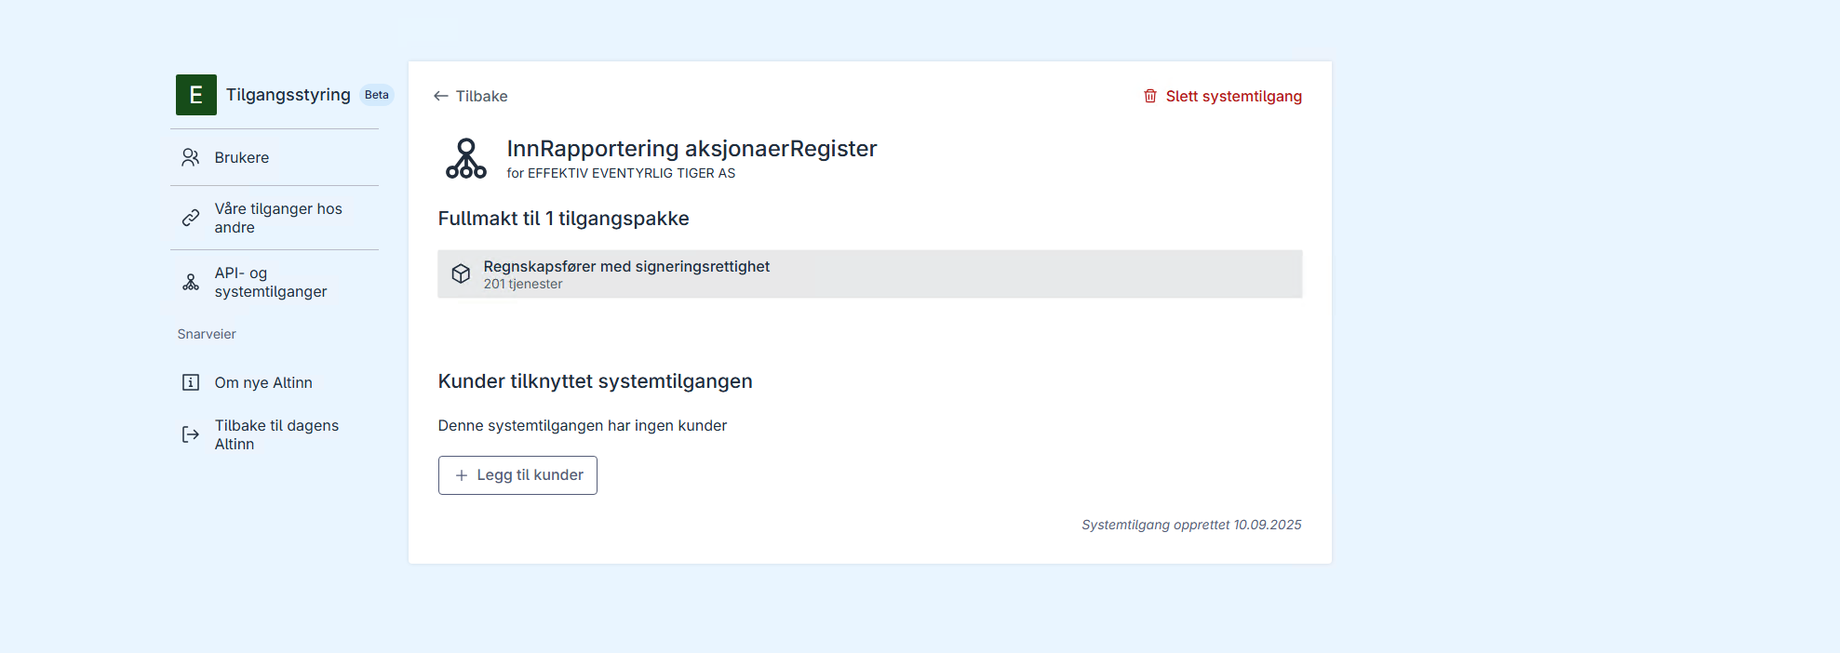
Task: Click the red trash can icon
Action: 1150,96
